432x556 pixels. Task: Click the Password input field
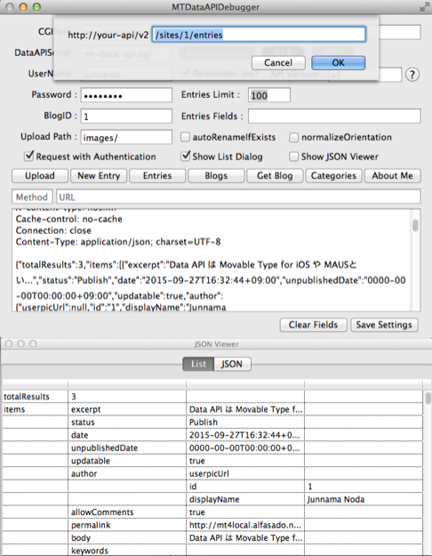pyautogui.click(x=126, y=95)
